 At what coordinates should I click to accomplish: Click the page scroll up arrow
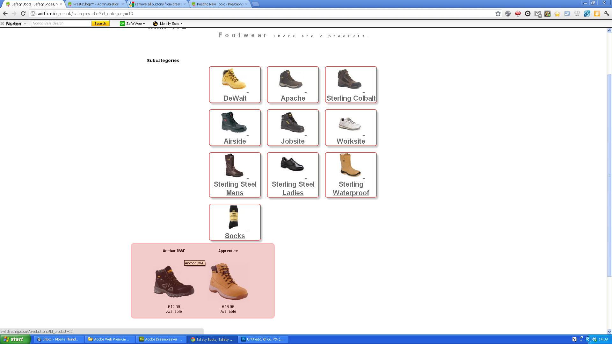tap(609, 31)
